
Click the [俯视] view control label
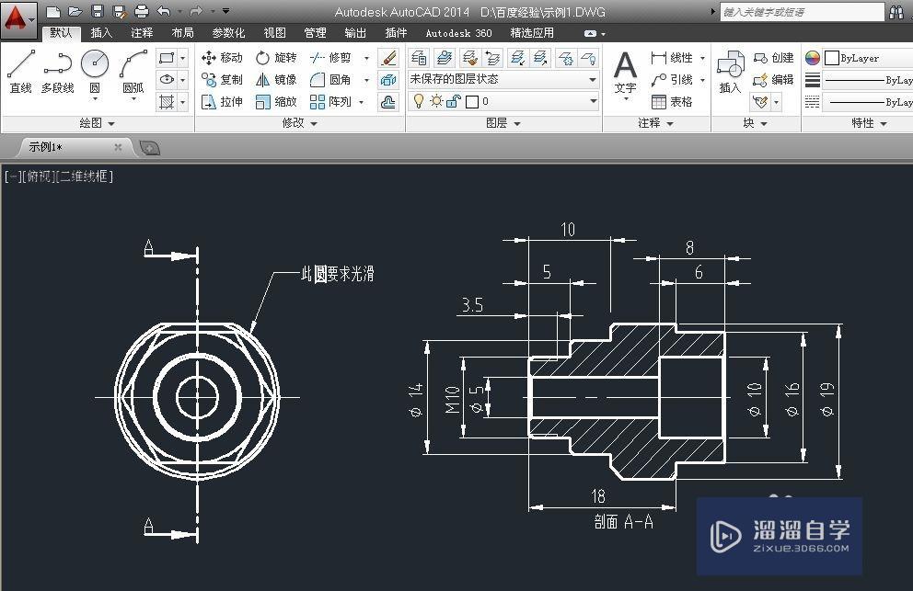(x=39, y=176)
